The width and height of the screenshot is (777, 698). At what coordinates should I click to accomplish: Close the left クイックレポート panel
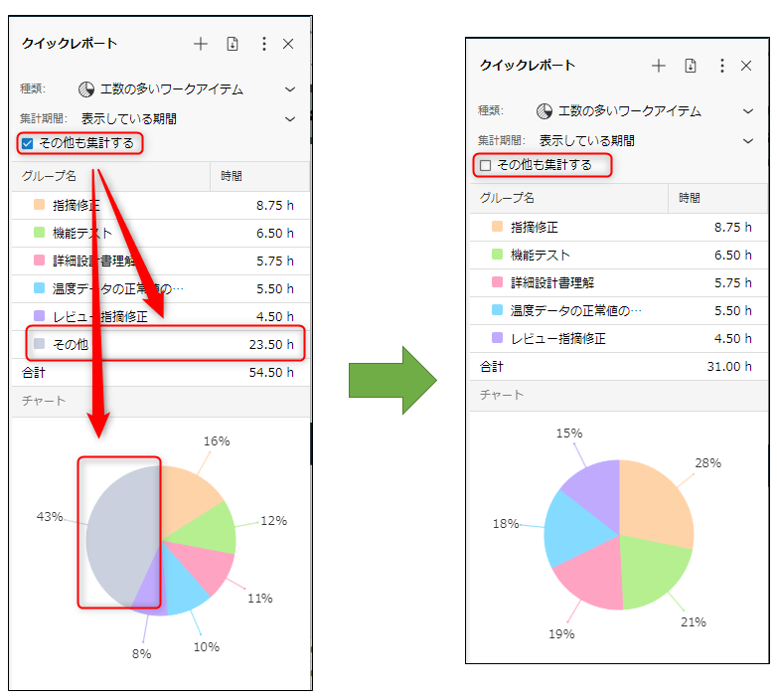[x=288, y=44]
